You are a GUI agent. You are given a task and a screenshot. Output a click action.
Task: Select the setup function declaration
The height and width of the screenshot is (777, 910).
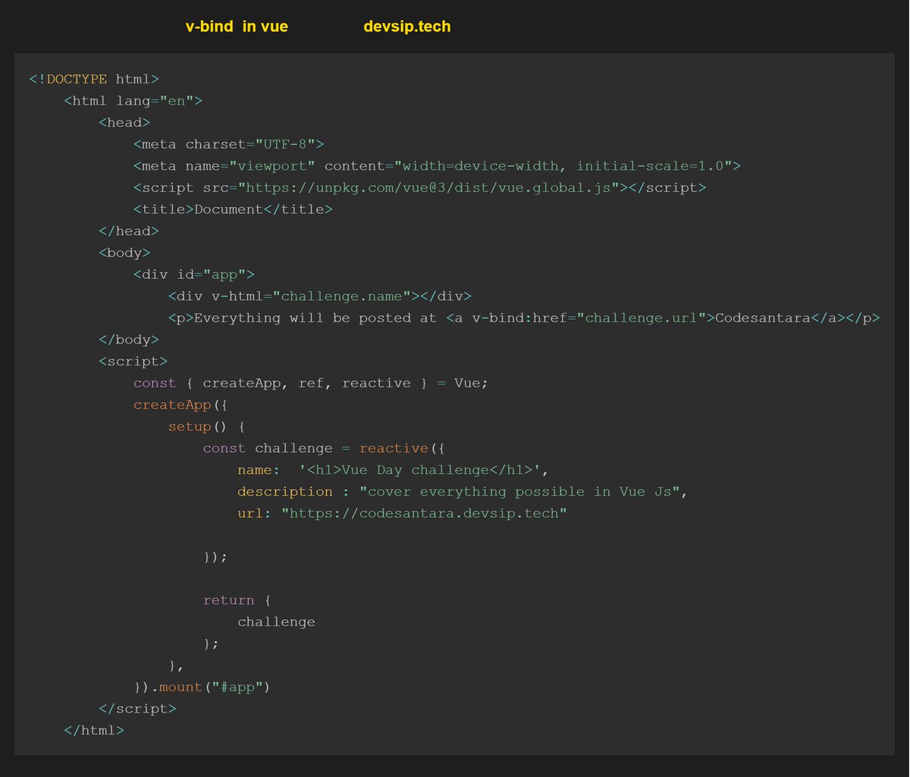190,426
